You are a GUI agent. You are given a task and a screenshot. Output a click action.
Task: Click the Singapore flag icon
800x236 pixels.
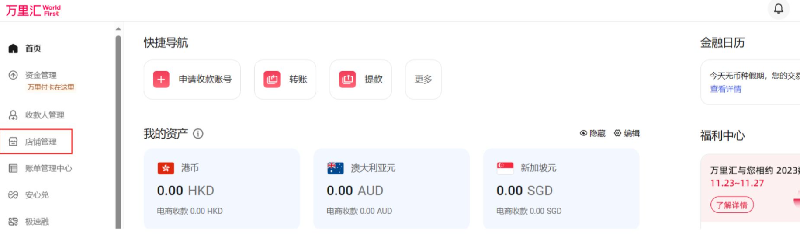(x=505, y=168)
